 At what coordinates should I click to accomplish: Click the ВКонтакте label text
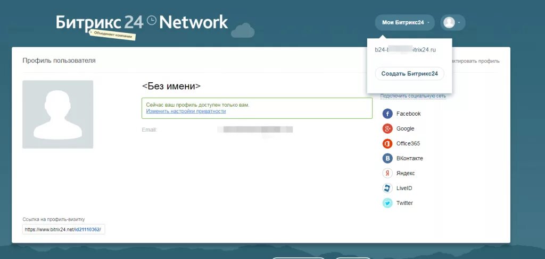(409, 159)
